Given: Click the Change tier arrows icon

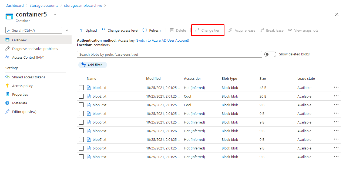Looking at the screenshot, I should pos(197,30).
